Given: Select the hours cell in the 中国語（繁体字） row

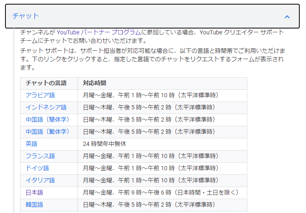Looking at the screenshot, I should tap(162, 132).
